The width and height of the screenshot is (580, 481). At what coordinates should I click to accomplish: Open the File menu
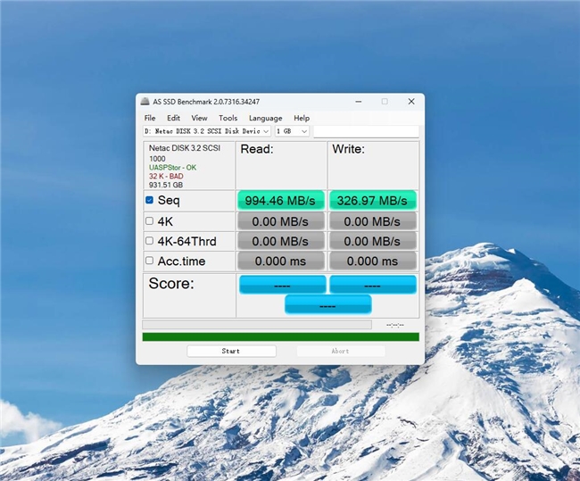pyautogui.click(x=150, y=118)
